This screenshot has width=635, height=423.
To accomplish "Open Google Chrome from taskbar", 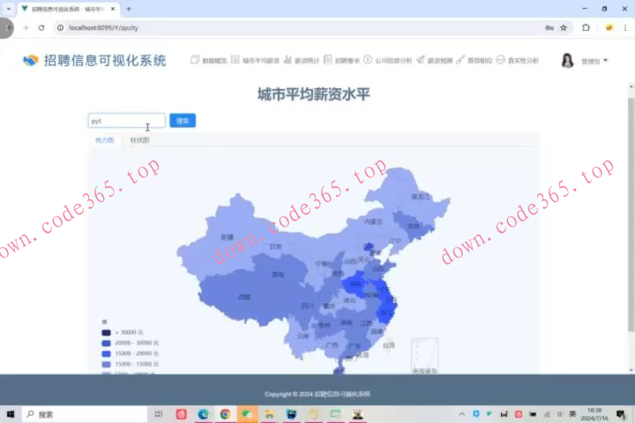I will [225, 414].
